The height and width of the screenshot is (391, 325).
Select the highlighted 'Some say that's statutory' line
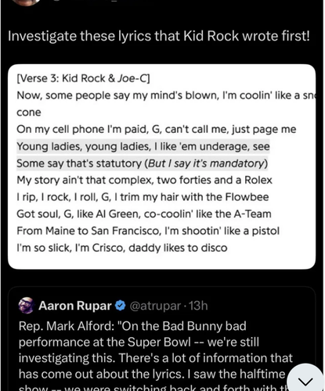[x=143, y=163]
